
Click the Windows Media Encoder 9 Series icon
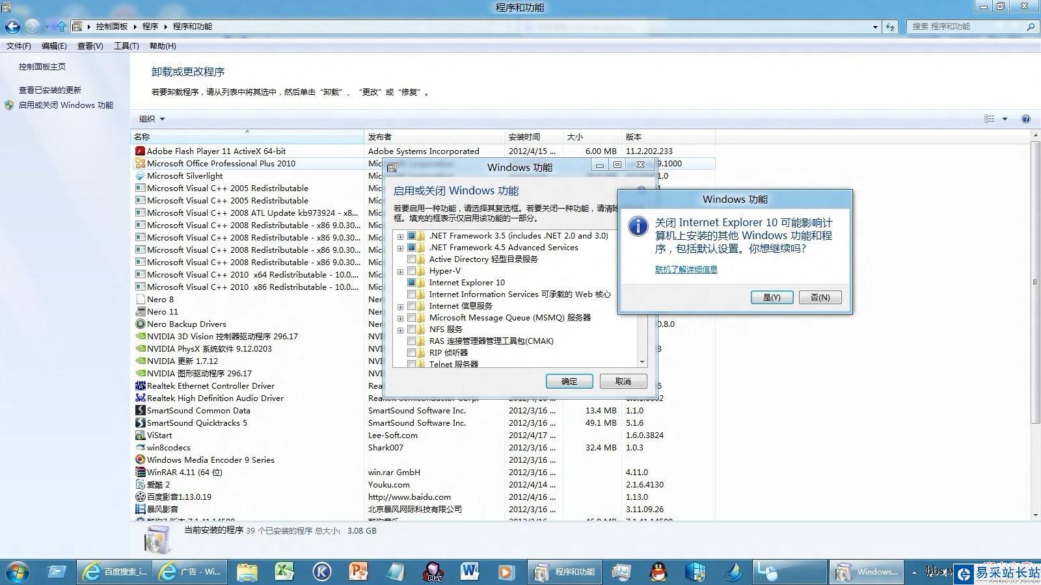click(x=140, y=460)
